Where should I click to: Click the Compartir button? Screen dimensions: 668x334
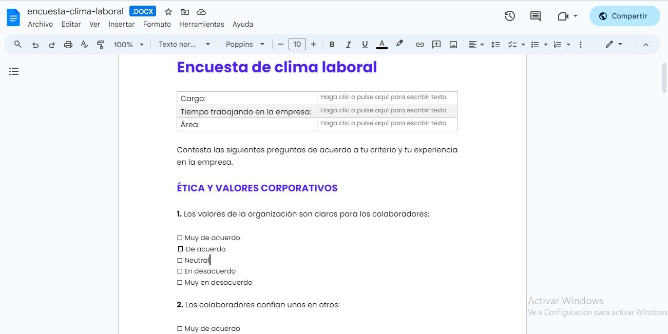(x=624, y=16)
